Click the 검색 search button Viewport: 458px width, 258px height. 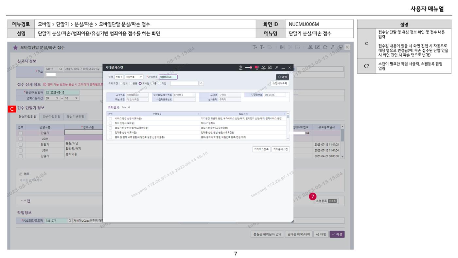pos(283,77)
